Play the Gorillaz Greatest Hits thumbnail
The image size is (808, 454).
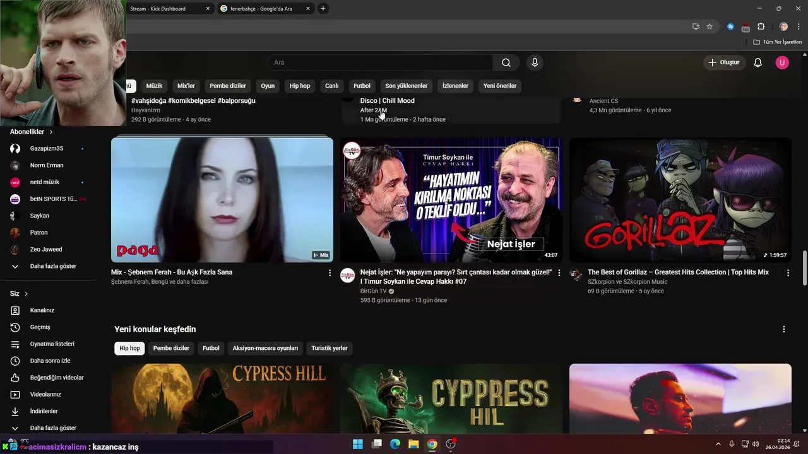coord(680,200)
